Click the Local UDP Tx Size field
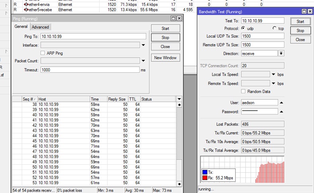Viewport: 314px width, 193px height. pos(263,36)
